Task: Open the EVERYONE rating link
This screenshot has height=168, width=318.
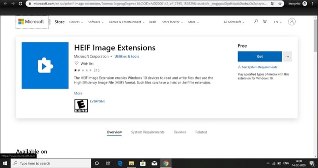Action: 98,101
